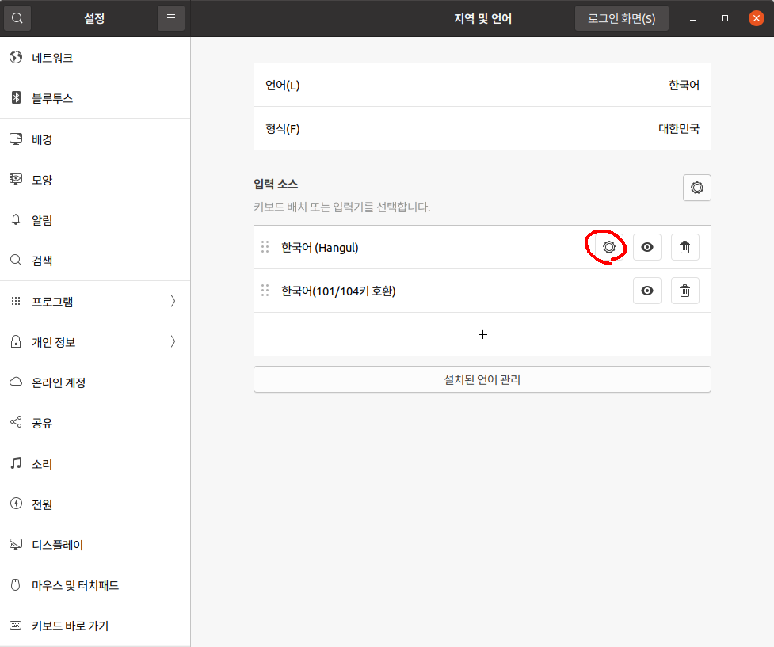Go to 모양 settings
Image resolution: width=774 pixels, height=647 pixels.
click(95, 180)
